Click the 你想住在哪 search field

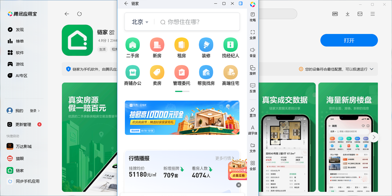(199, 22)
